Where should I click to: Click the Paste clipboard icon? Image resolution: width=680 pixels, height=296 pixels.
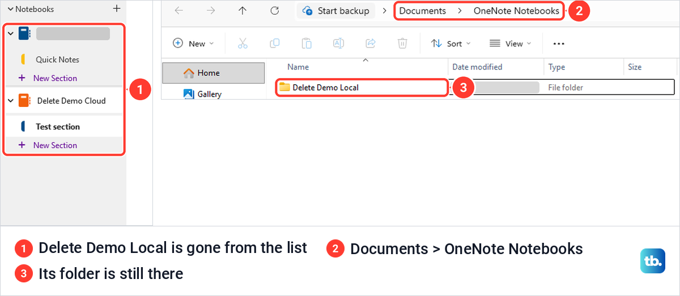pos(307,44)
